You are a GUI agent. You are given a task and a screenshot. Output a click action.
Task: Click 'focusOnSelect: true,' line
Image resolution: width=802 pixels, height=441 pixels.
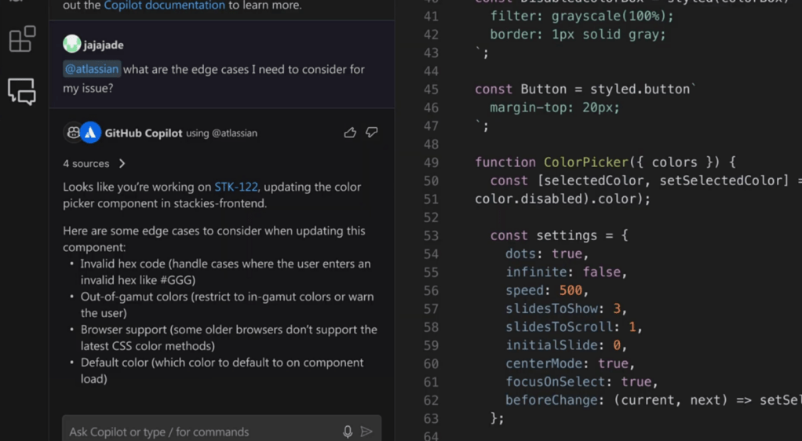point(581,382)
